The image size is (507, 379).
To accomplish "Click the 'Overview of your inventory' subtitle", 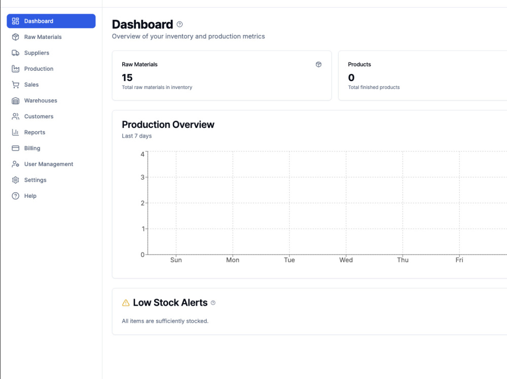I will pyautogui.click(x=188, y=36).
